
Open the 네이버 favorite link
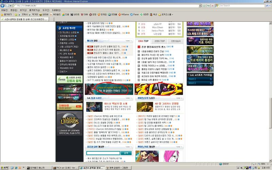[44, 15]
